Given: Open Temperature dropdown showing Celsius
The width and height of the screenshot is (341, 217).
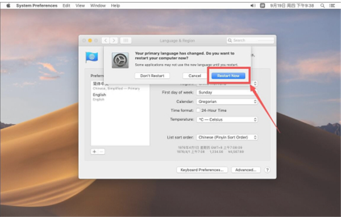Looking at the screenshot, I should pos(227,120).
